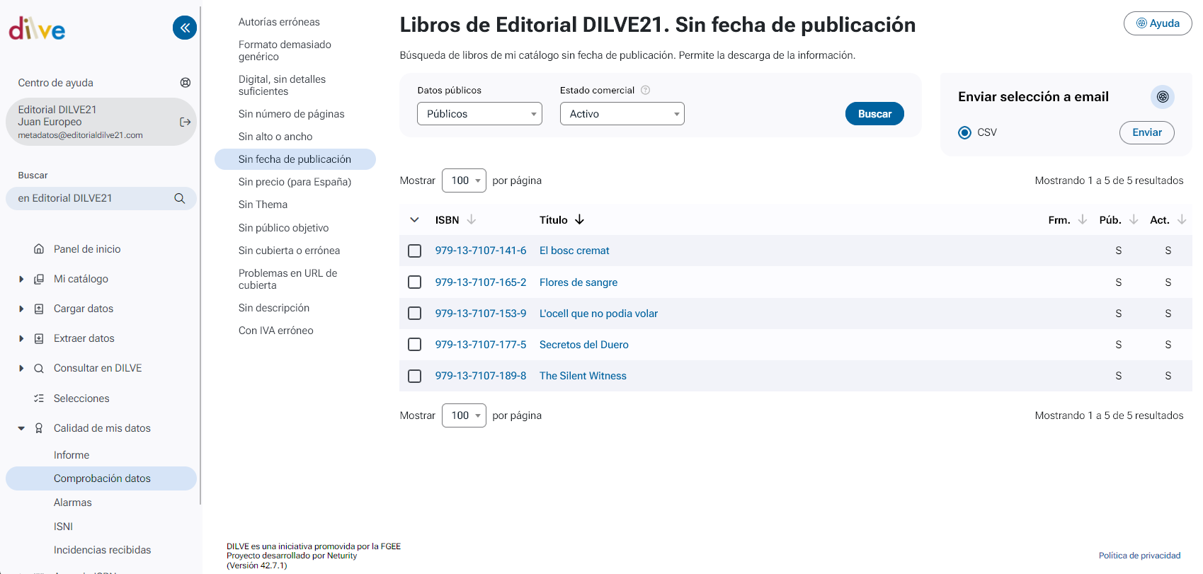Open the Flores de sangre title link
The image size is (1203, 574).
coord(578,282)
